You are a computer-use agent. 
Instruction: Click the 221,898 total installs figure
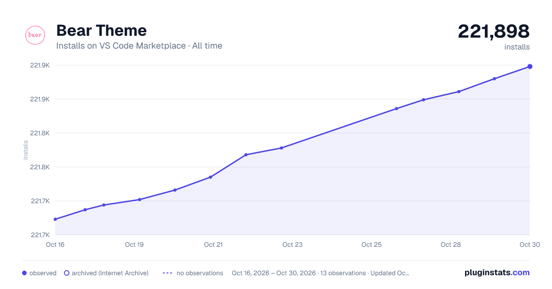tap(494, 31)
